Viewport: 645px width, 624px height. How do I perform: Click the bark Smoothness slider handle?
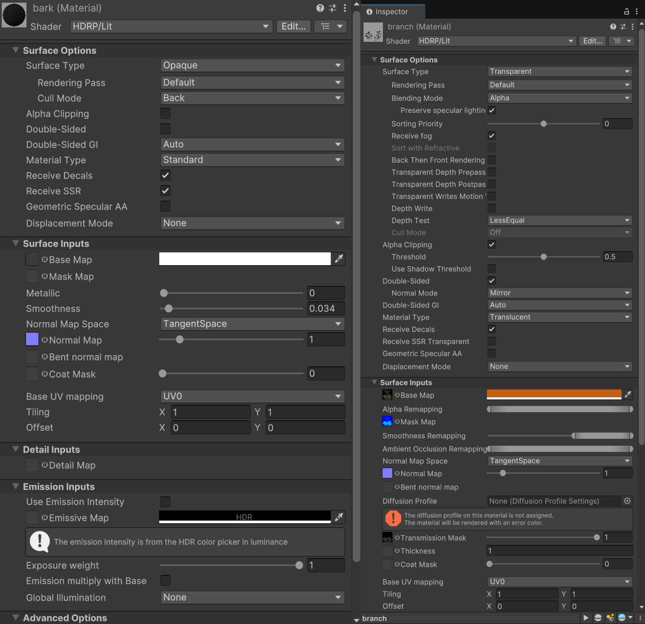tap(169, 308)
